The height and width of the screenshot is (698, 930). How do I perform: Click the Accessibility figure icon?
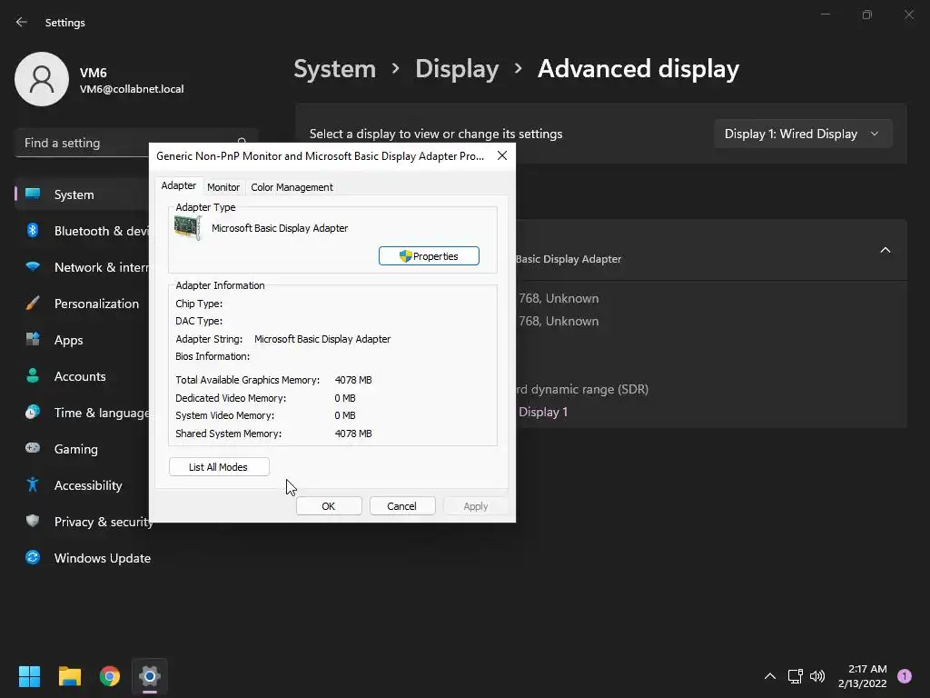click(33, 485)
